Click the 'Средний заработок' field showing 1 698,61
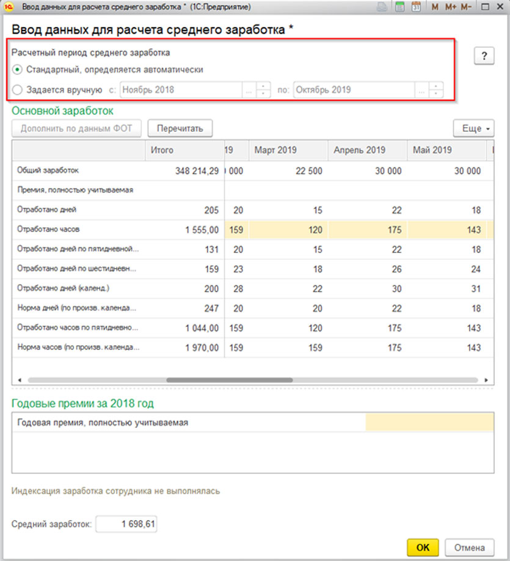This screenshot has width=510, height=561. pos(126,524)
